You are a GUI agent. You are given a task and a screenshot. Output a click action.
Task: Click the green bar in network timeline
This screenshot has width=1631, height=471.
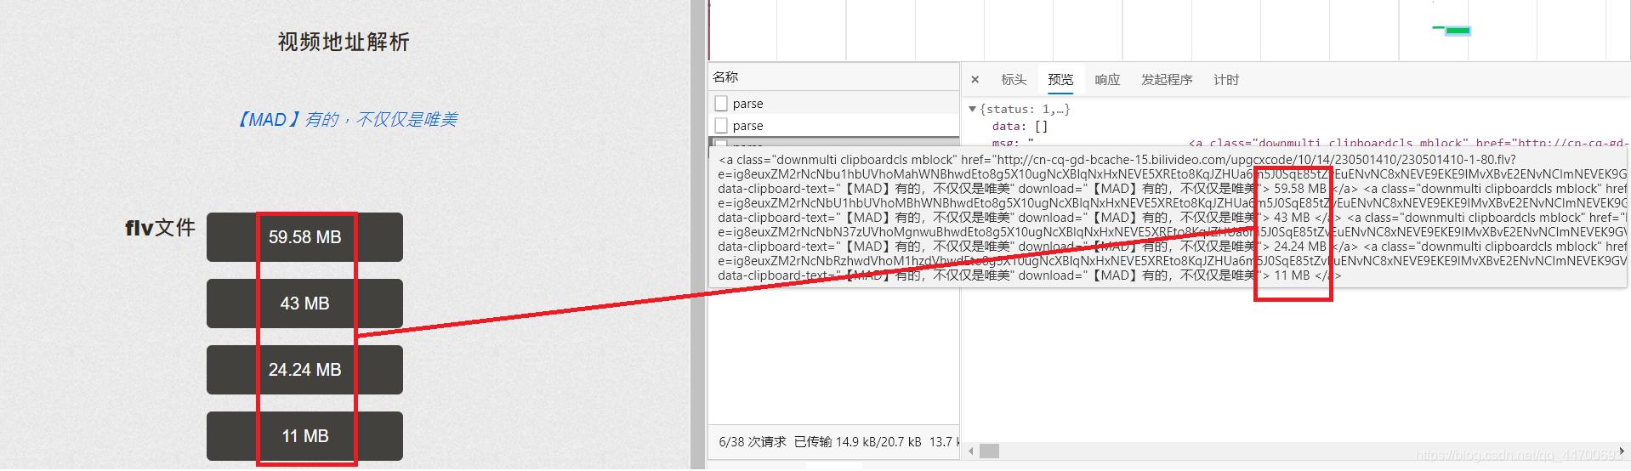[1458, 31]
